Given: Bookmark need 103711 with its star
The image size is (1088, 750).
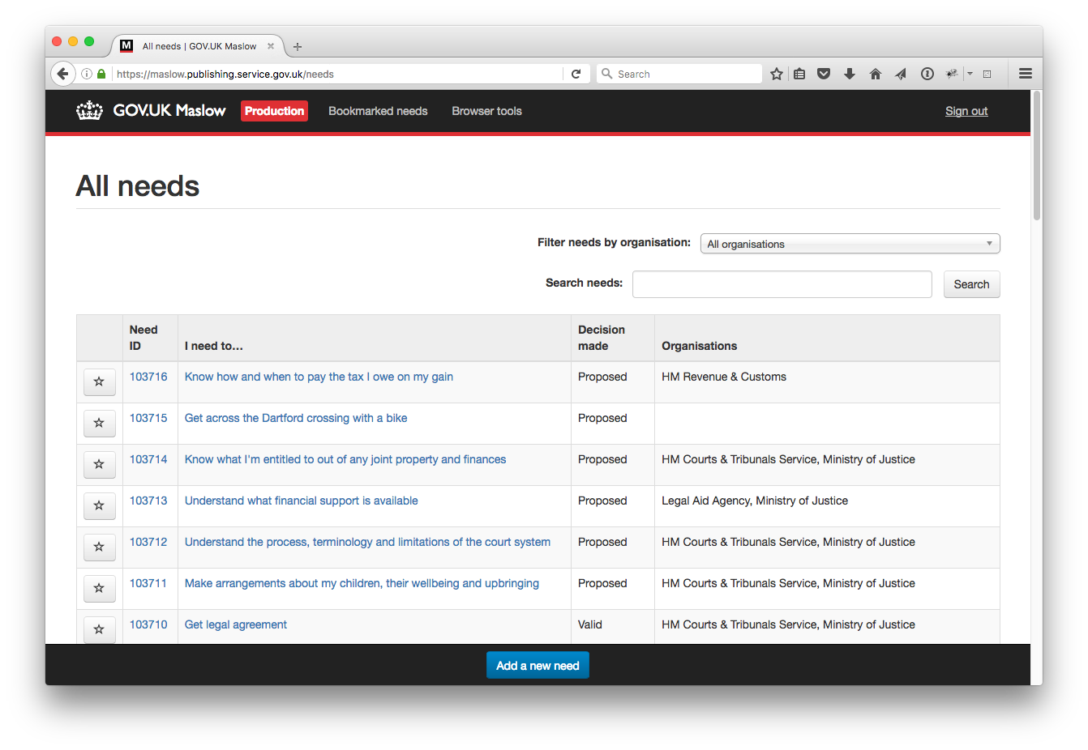Looking at the screenshot, I should pyautogui.click(x=99, y=588).
